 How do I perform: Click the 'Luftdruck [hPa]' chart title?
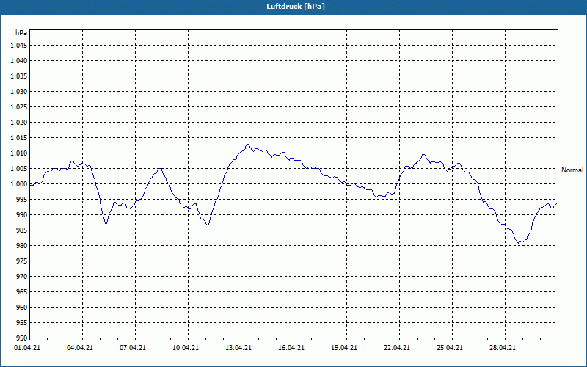coord(296,7)
